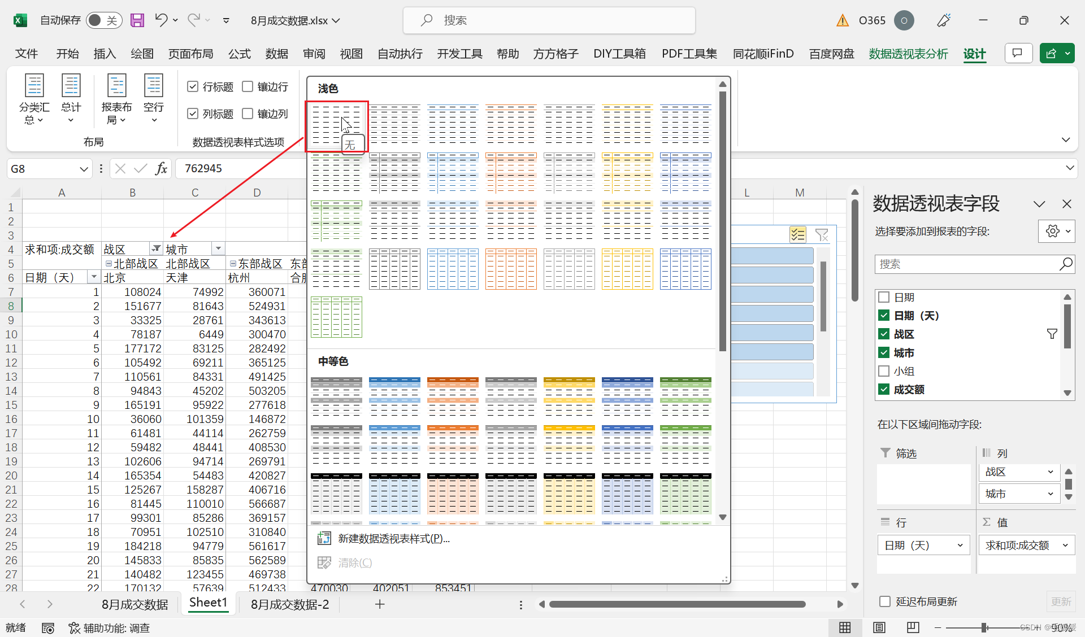Click the slicer multi-select icon
Image resolution: width=1085 pixels, height=637 pixels.
[798, 234]
